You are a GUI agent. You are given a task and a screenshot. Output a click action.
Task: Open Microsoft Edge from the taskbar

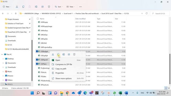click(x=85, y=93)
